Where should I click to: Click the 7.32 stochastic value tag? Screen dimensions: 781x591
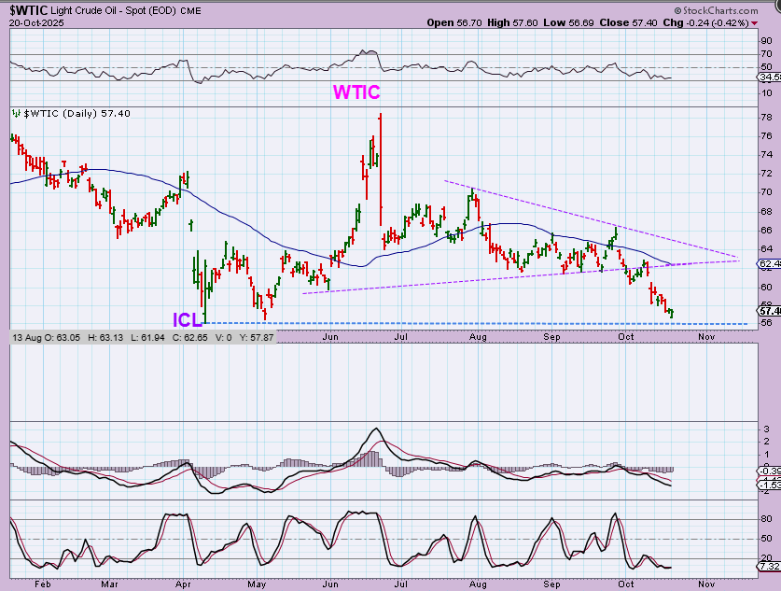pyautogui.click(x=769, y=567)
